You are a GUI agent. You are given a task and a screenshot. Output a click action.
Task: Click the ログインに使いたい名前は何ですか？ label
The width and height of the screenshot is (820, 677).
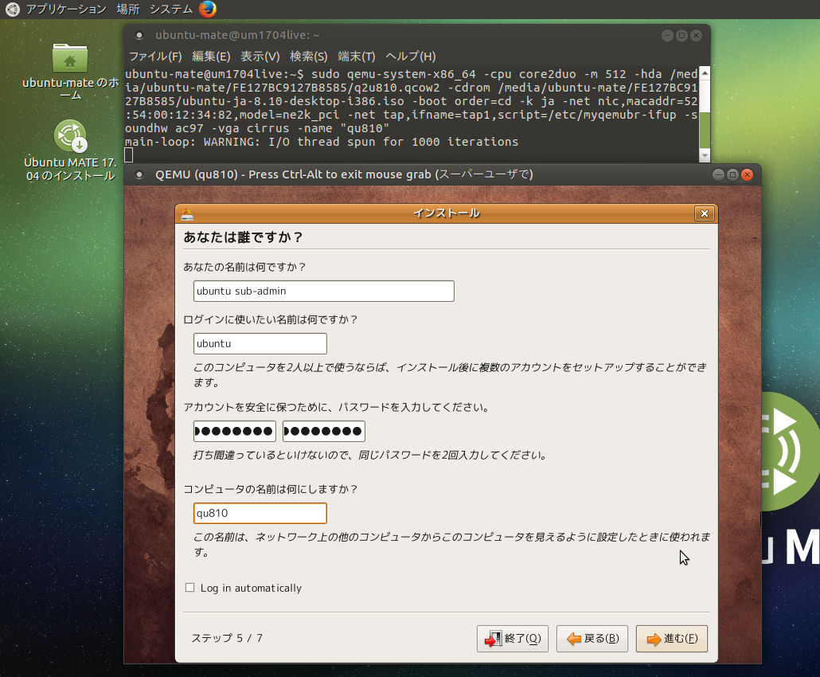271,319
